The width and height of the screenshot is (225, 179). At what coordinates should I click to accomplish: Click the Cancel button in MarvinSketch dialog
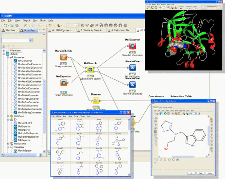point(210,173)
